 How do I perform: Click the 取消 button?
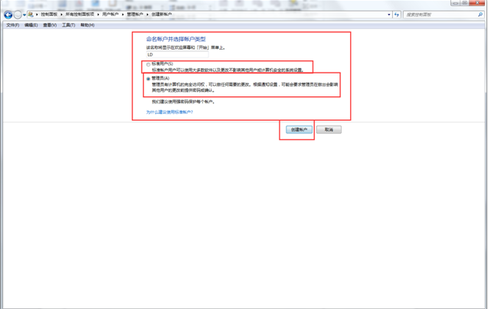tap(329, 129)
